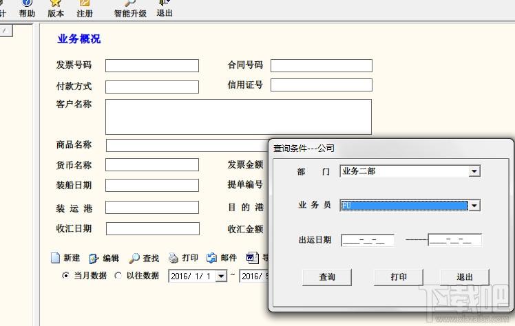Click the 发票号码 input field

point(152,65)
